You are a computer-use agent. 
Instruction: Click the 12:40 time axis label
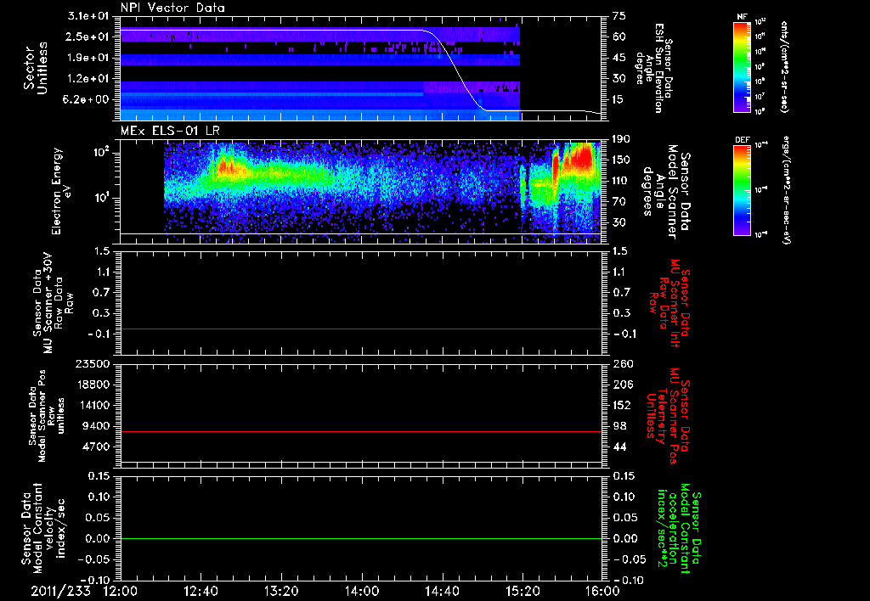tap(201, 591)
